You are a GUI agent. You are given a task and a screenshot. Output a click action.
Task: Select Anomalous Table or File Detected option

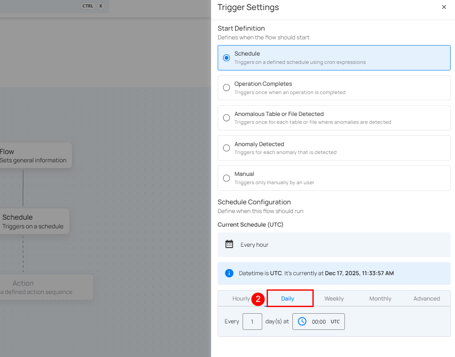pyautogui.click(x=226, y=118)
